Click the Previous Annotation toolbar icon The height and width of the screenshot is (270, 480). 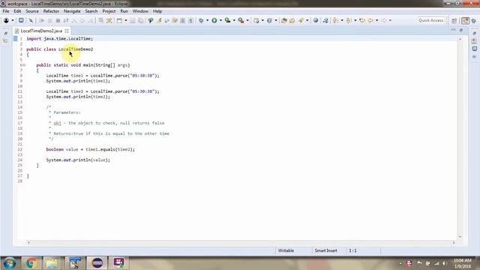click(x=349, y=20)
